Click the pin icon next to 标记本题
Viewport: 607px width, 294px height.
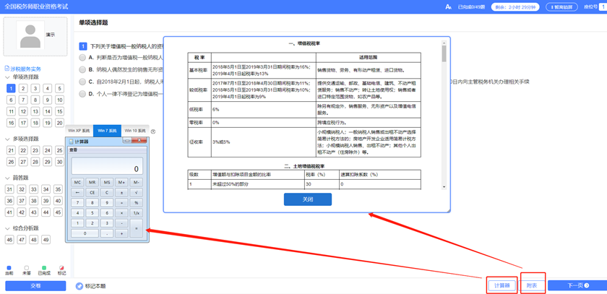click(x=79, y=286)
